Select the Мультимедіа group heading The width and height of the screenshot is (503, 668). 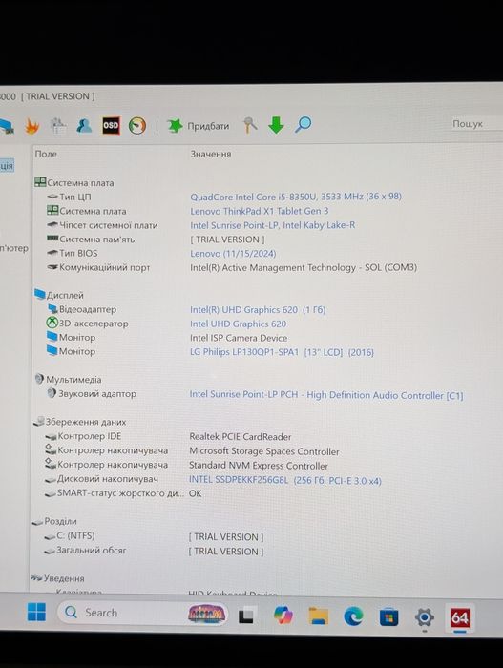click(68, 379)
